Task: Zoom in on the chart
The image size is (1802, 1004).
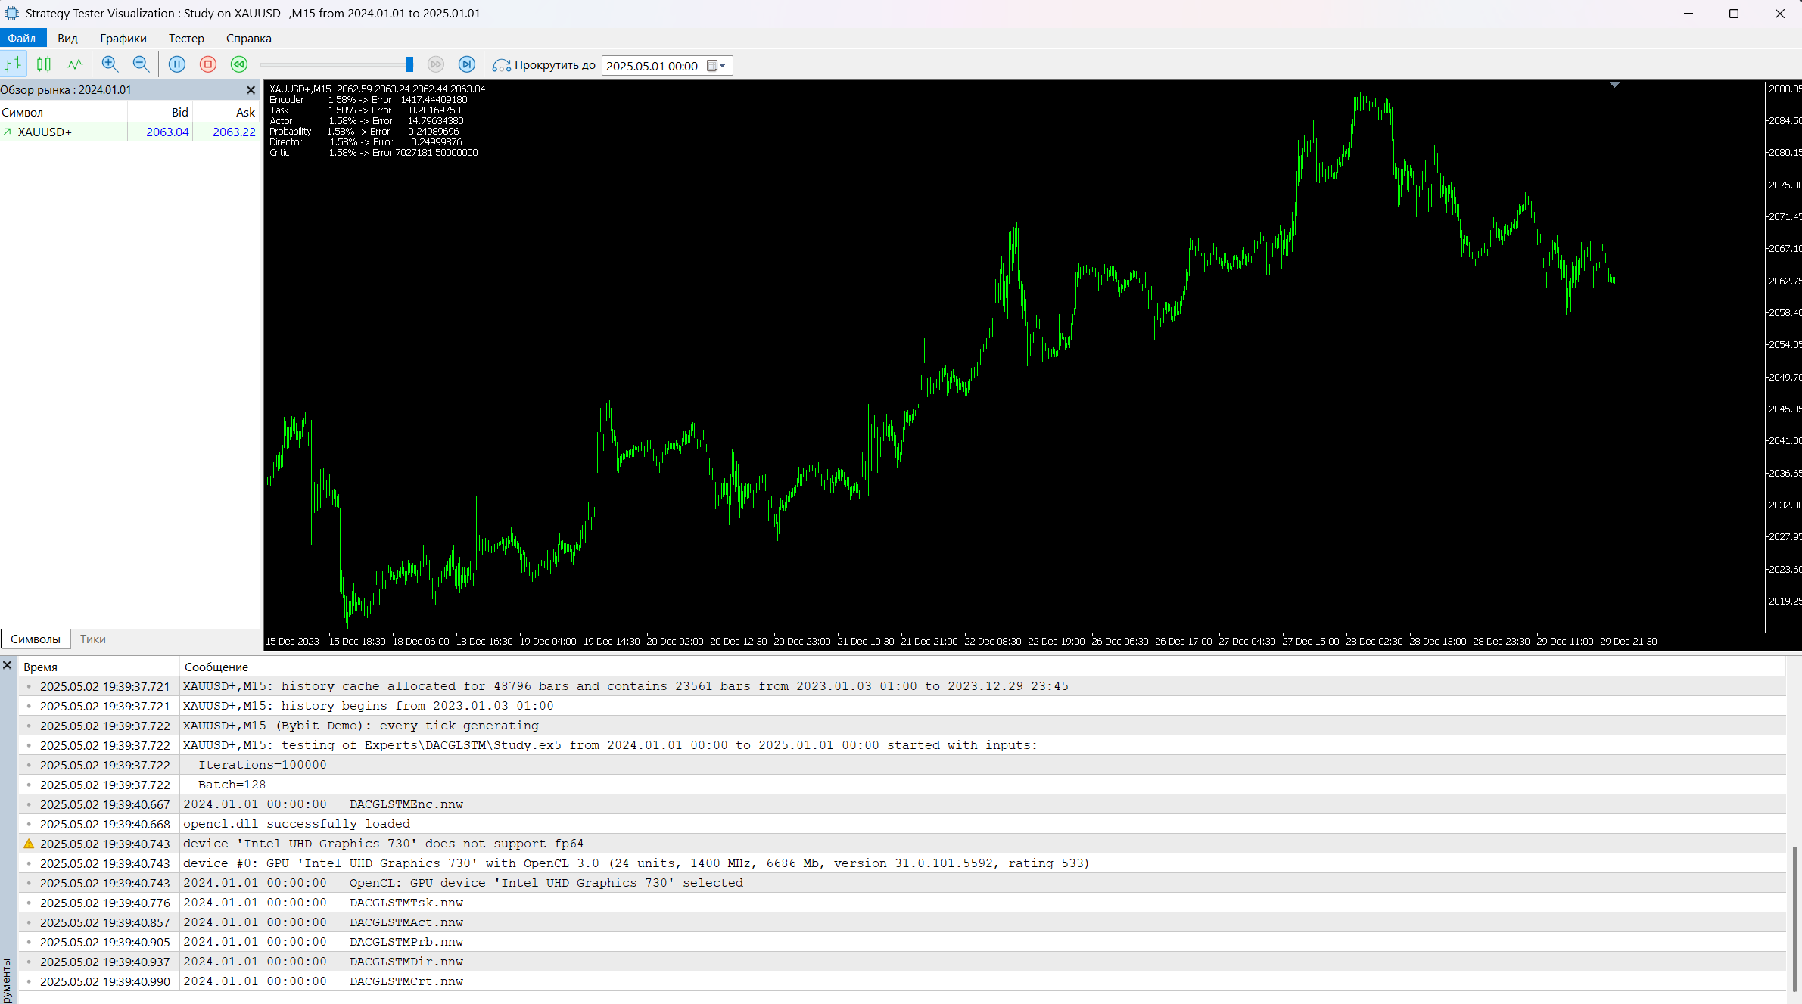Action: tap(110, 64)
